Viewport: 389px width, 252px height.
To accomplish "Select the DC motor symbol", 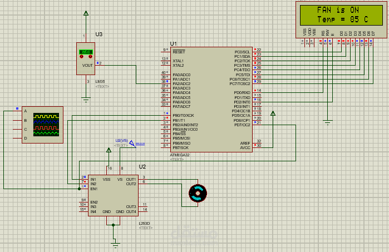I will [x=198, y=193].
